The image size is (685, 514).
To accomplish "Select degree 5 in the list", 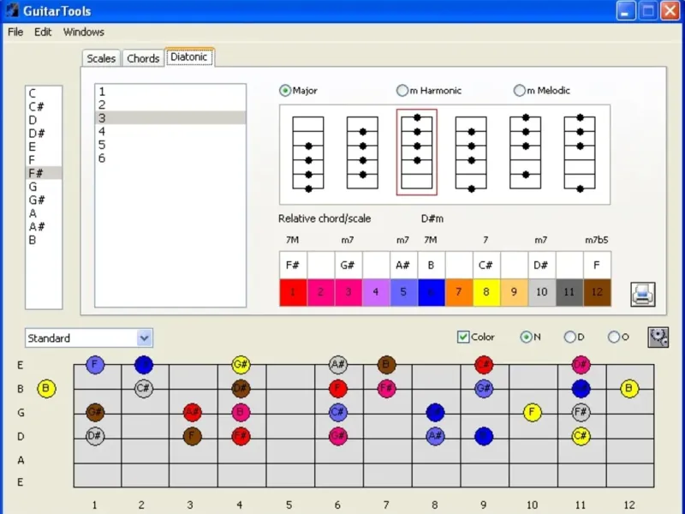I will (170, 145).
